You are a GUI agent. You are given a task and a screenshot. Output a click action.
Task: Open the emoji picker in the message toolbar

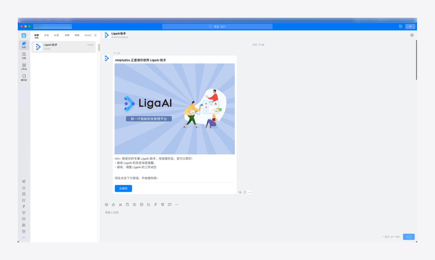[x=107, y=204]
